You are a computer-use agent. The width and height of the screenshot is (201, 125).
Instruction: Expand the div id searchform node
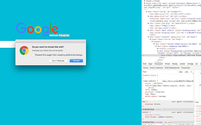point(149,23)
